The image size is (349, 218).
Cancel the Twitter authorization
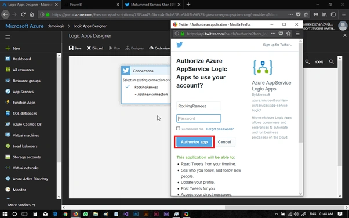pyautogui.click(x=224, y=142)
